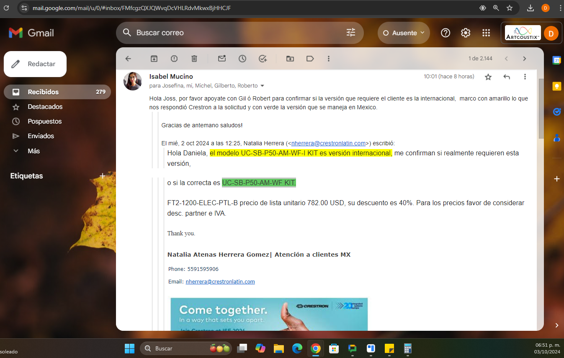Viewport: 564px width, 358px height.
Task: Open the Move to folder icon
Action: (x=290, y=59)
